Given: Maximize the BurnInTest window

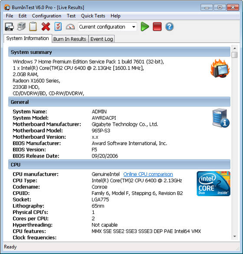Looking at the screenshot, I should click(x=220, y=7).
